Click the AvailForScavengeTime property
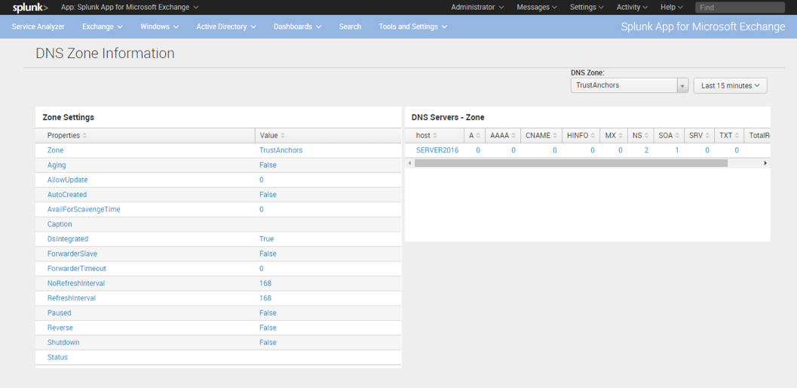 point(84,209)
